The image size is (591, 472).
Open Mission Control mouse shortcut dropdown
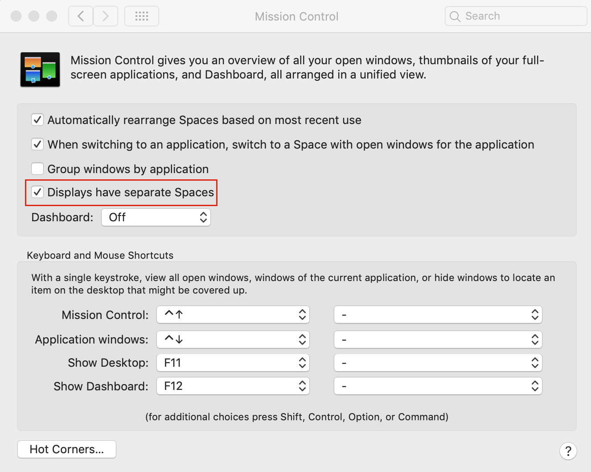coord(438,315)
